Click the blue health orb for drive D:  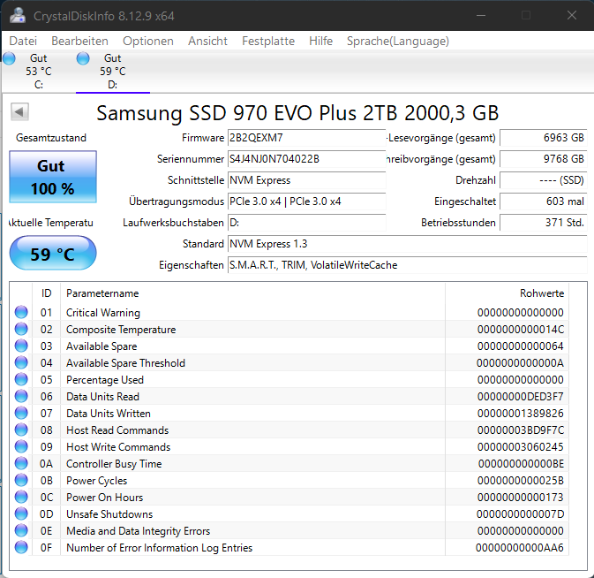point(83,58)
